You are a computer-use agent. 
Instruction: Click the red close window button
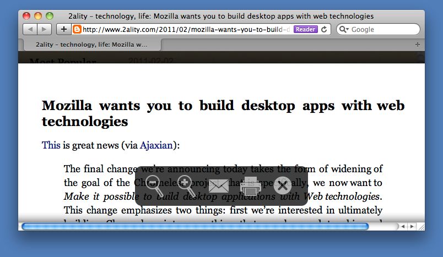(x=26, y=16)
